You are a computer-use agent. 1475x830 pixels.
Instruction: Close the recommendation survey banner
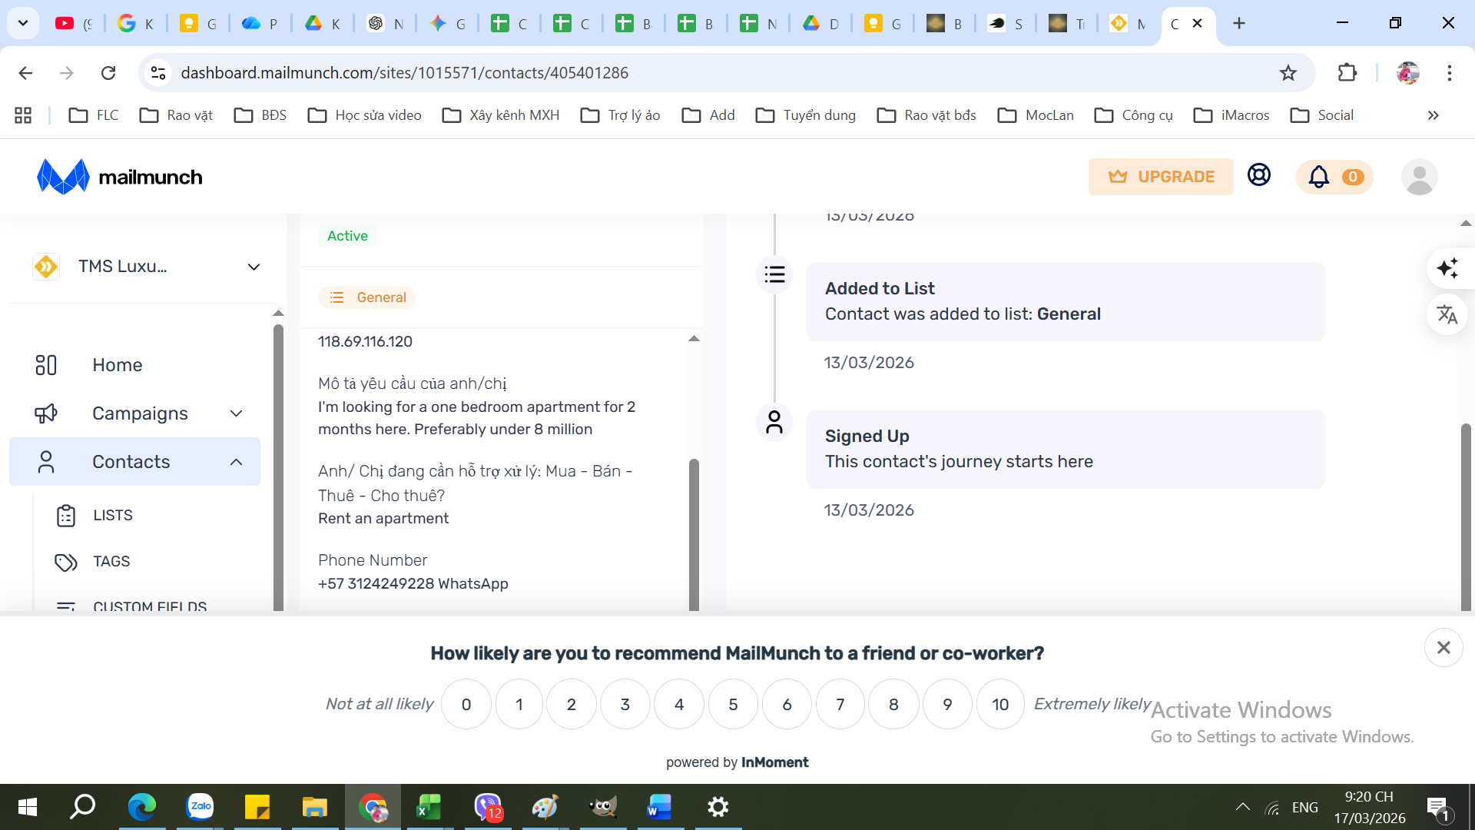coord(1443,647)
